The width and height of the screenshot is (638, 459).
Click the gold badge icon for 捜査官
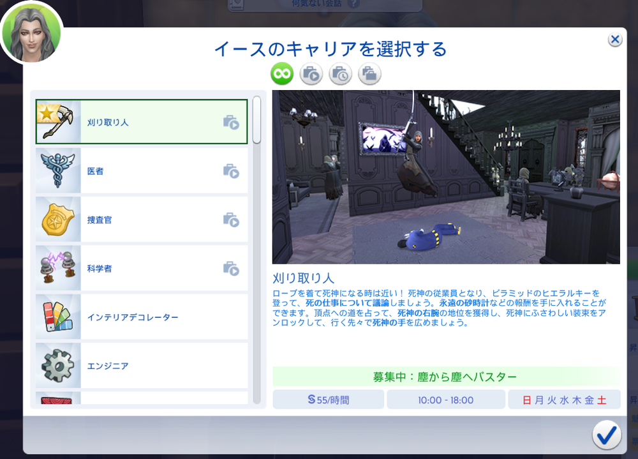coord(58,220)
